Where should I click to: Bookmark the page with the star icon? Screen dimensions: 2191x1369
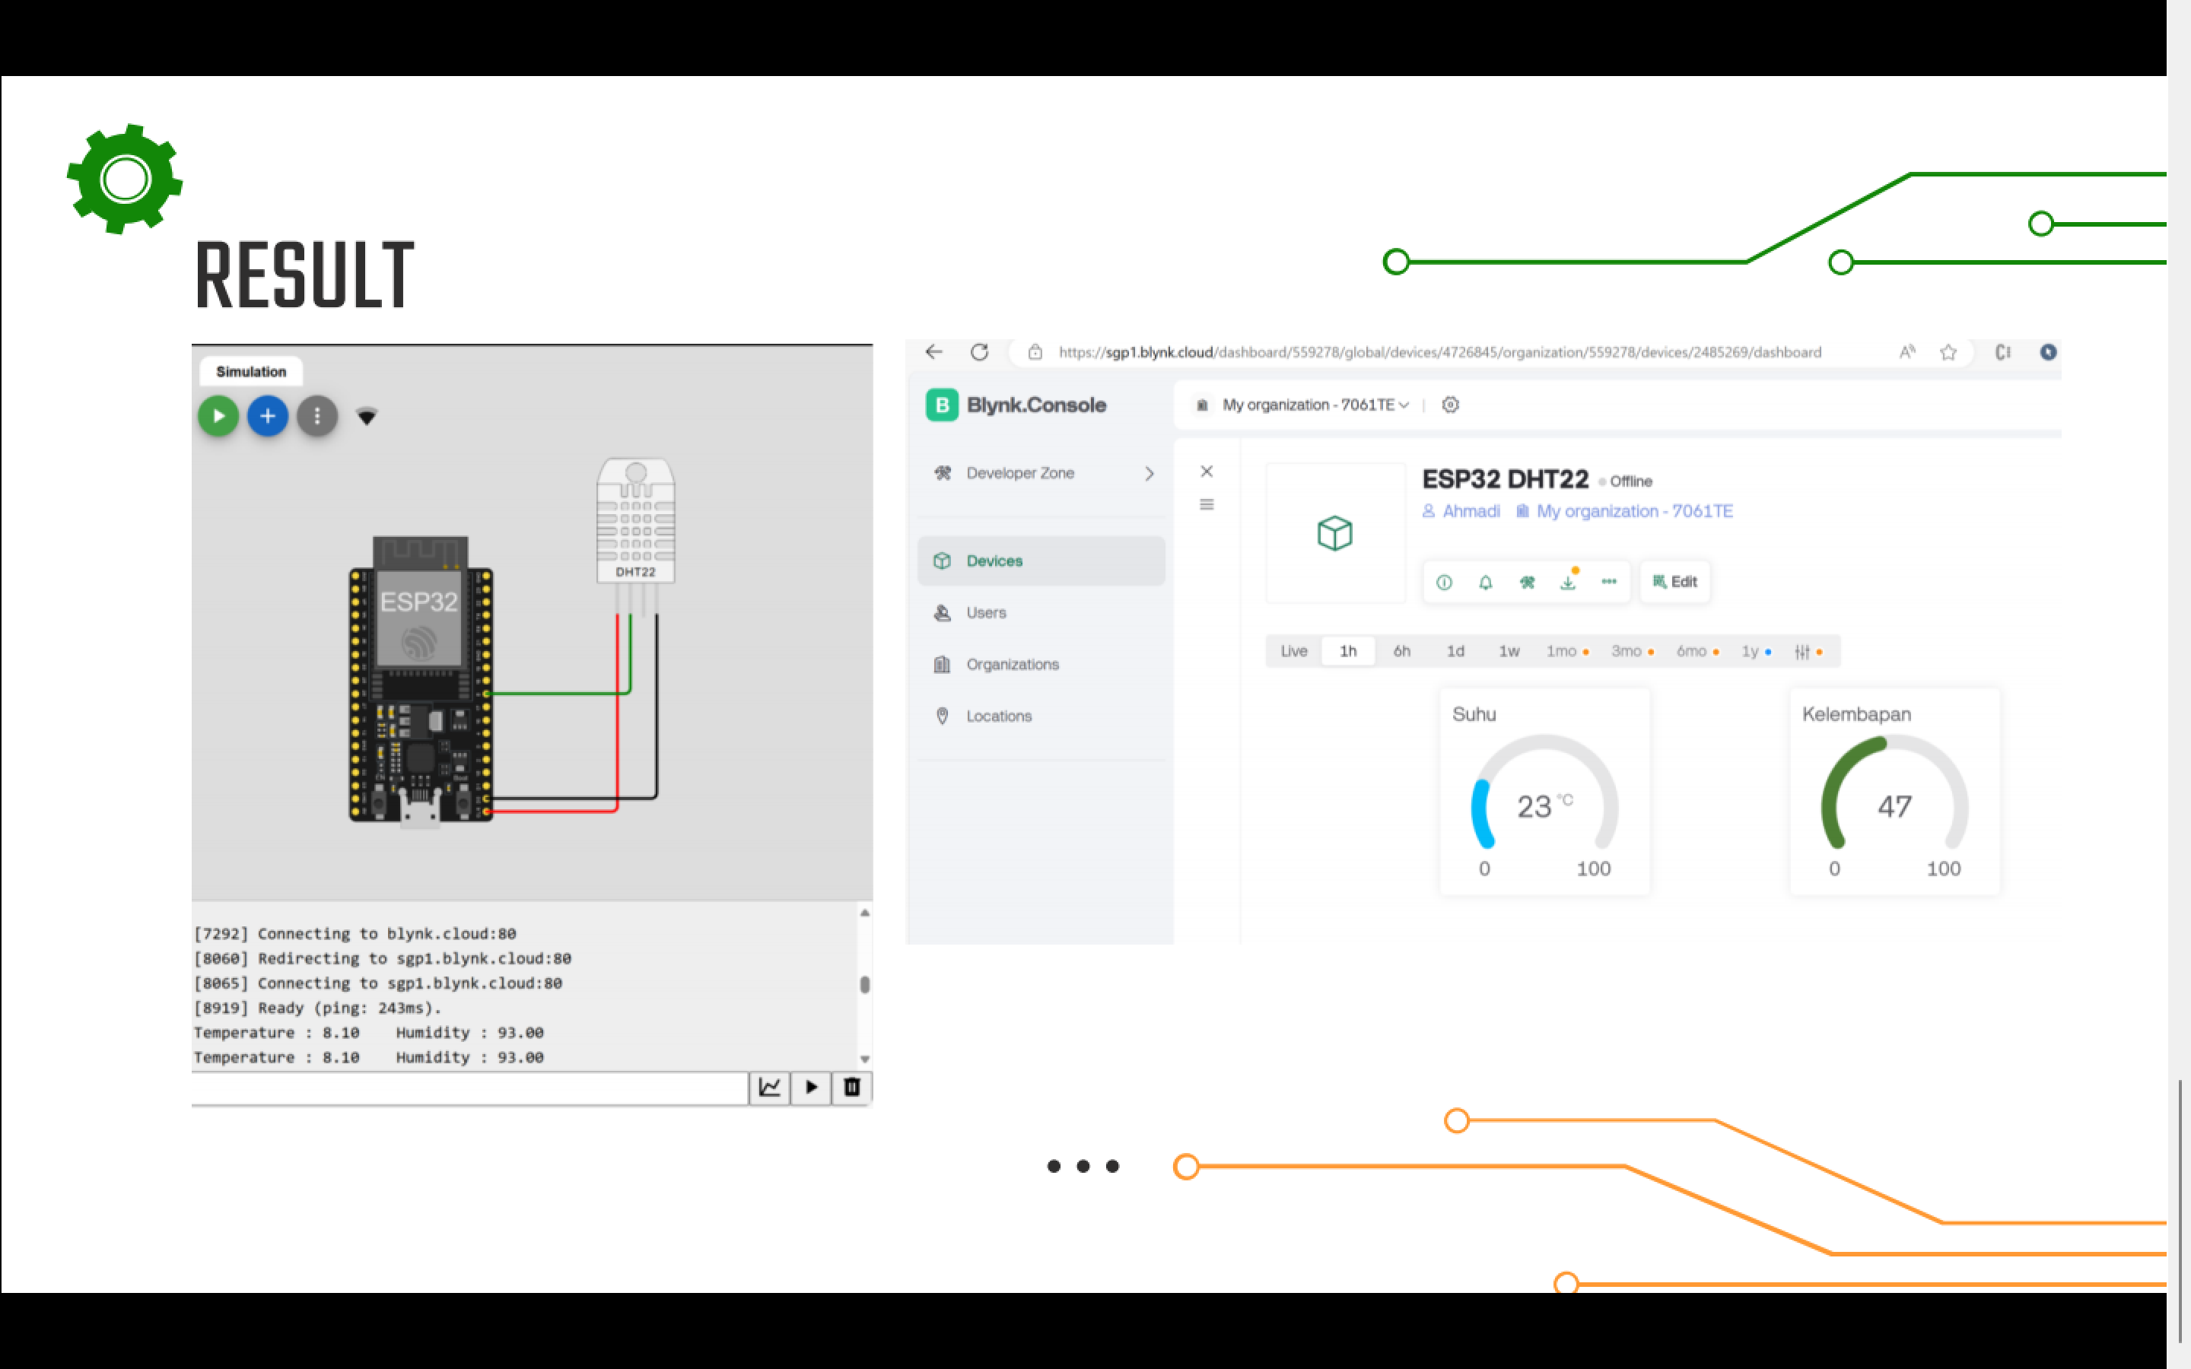click(1948, 352)
